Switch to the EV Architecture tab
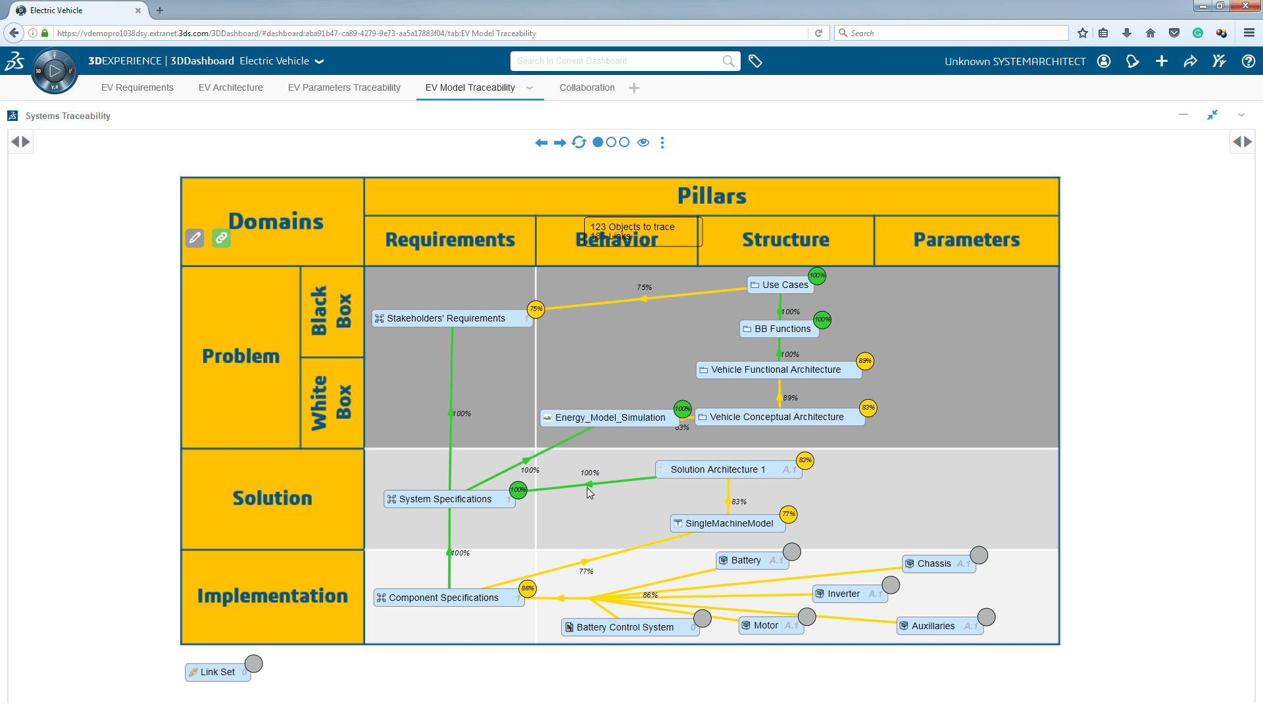 [x=230, y=87]
